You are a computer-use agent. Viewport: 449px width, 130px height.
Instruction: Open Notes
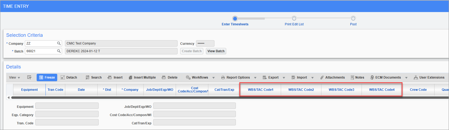click(357, 78)
